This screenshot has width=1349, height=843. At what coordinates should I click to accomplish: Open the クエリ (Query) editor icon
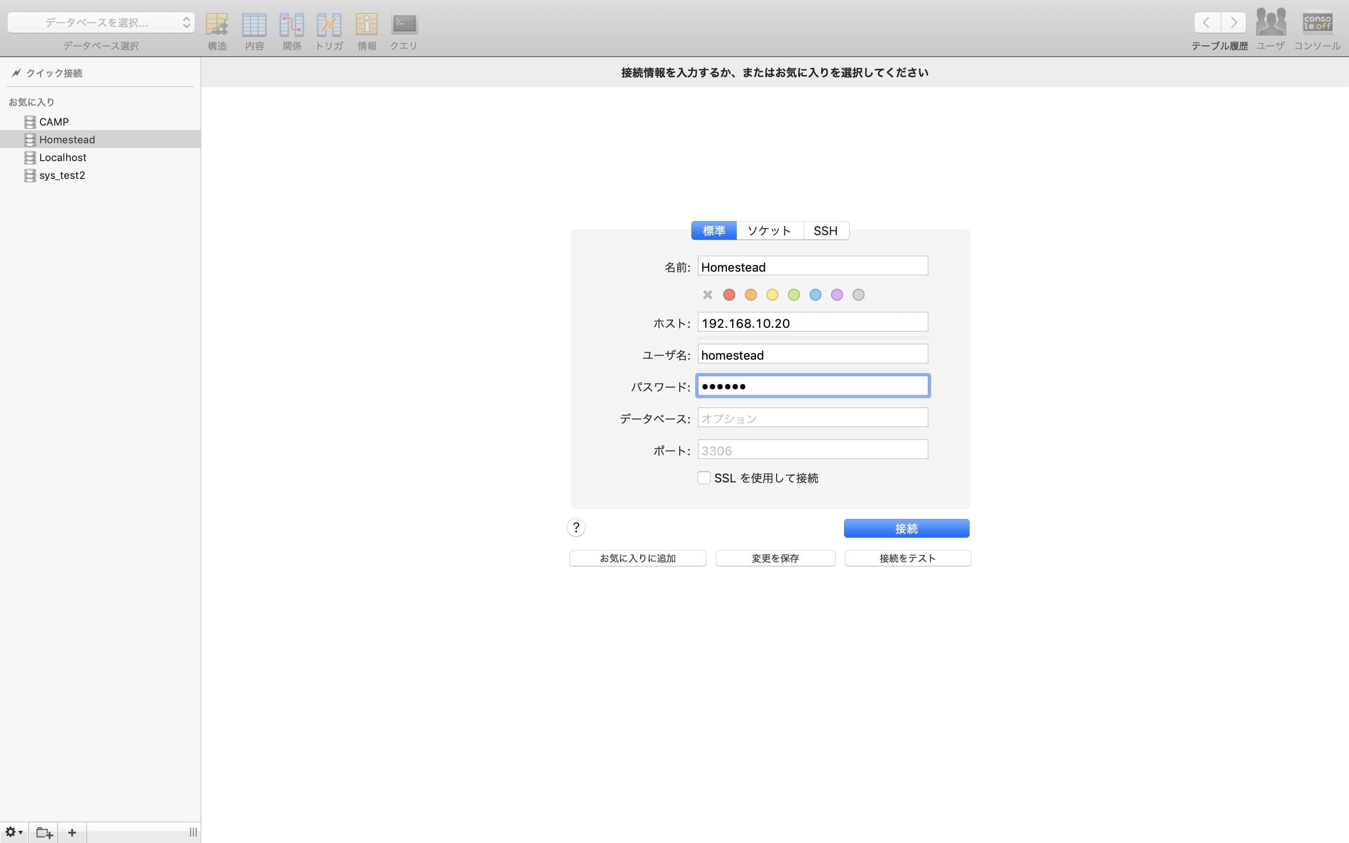pyautogui.click(x=404, y=24)
